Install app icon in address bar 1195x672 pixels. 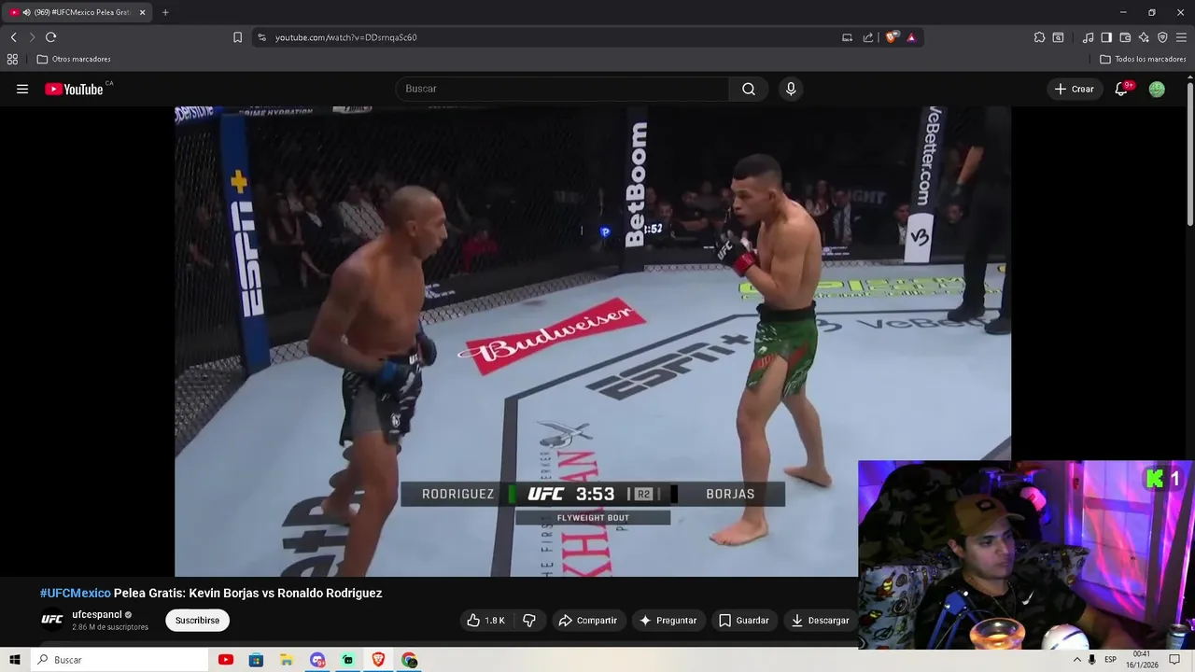click(x=847, y=37)
